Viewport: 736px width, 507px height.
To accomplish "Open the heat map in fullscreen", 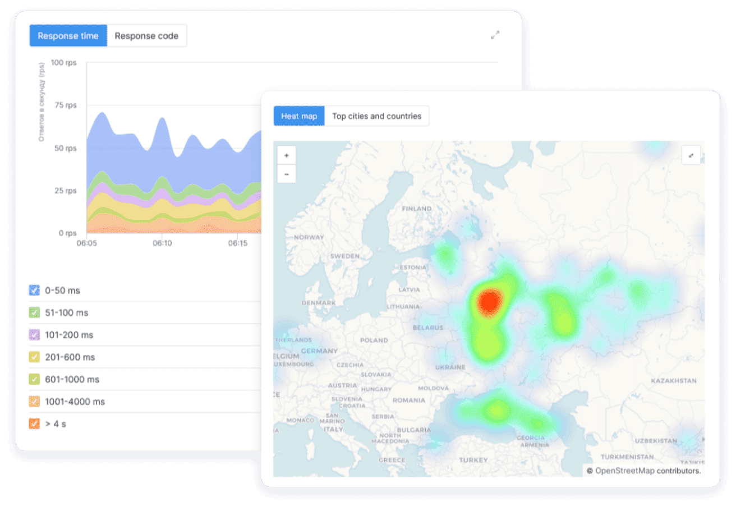I will pyautogui.click(x=691, y=155).
